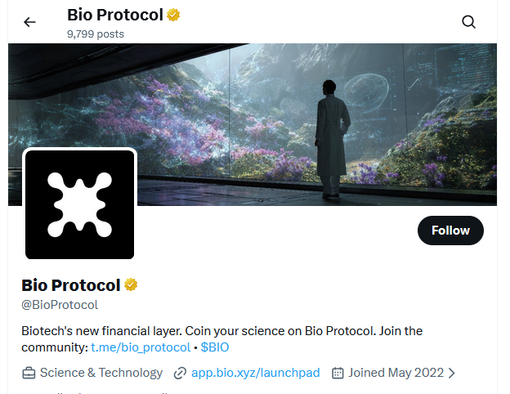This screenshot has width=510, height=394.
Task: Click the back arrow icon
Action: coord(30,22)
